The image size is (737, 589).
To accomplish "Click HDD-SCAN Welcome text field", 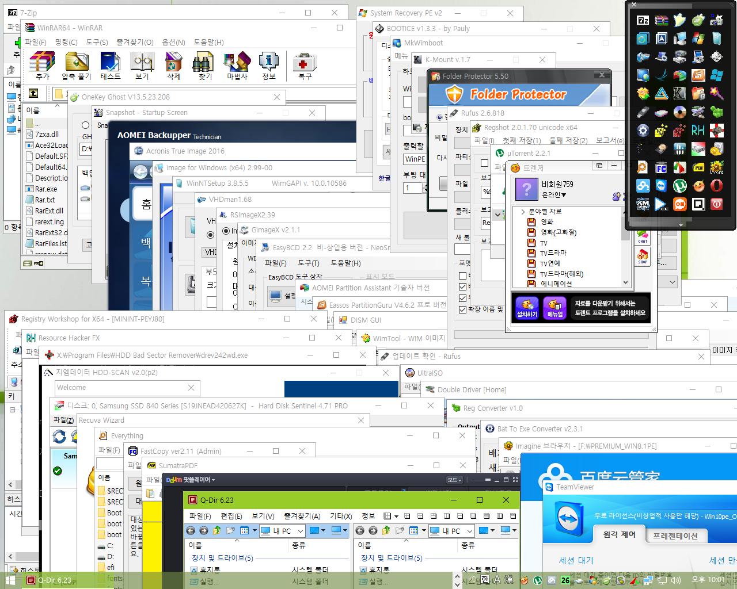I will pos(127,388).
